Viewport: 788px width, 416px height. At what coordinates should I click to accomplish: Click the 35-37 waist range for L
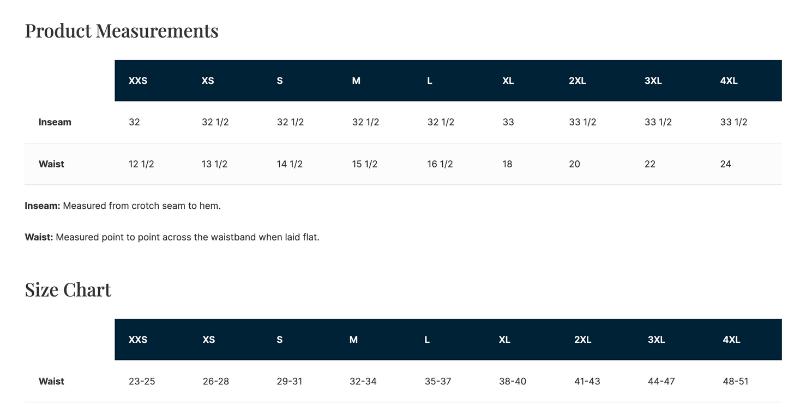click(x=438, y=382)
